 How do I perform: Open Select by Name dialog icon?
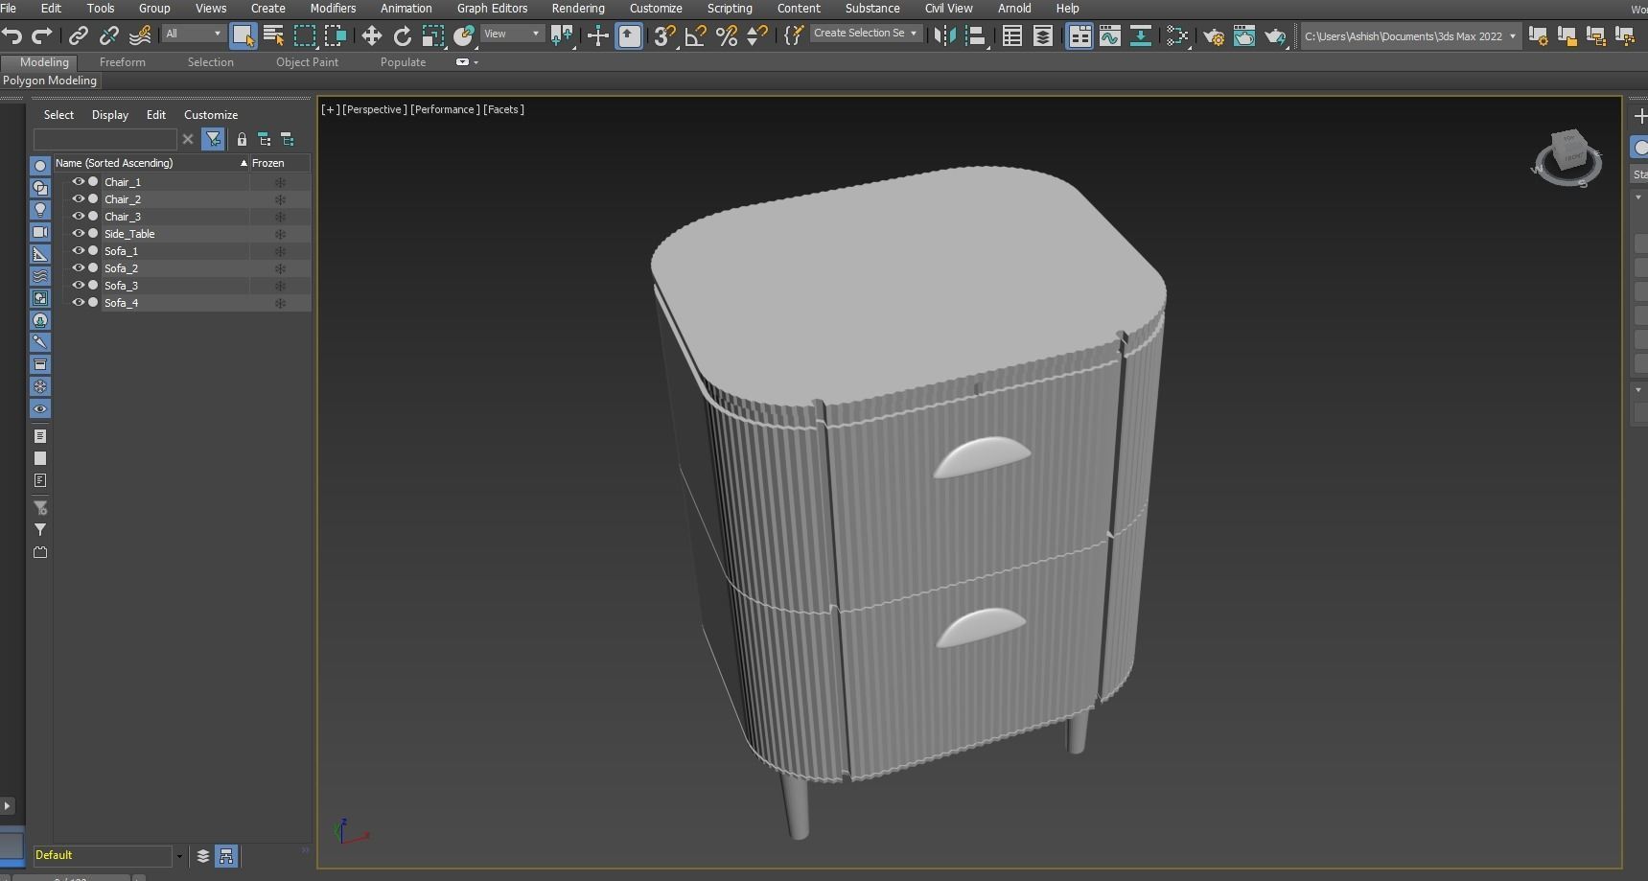(273, 36)
